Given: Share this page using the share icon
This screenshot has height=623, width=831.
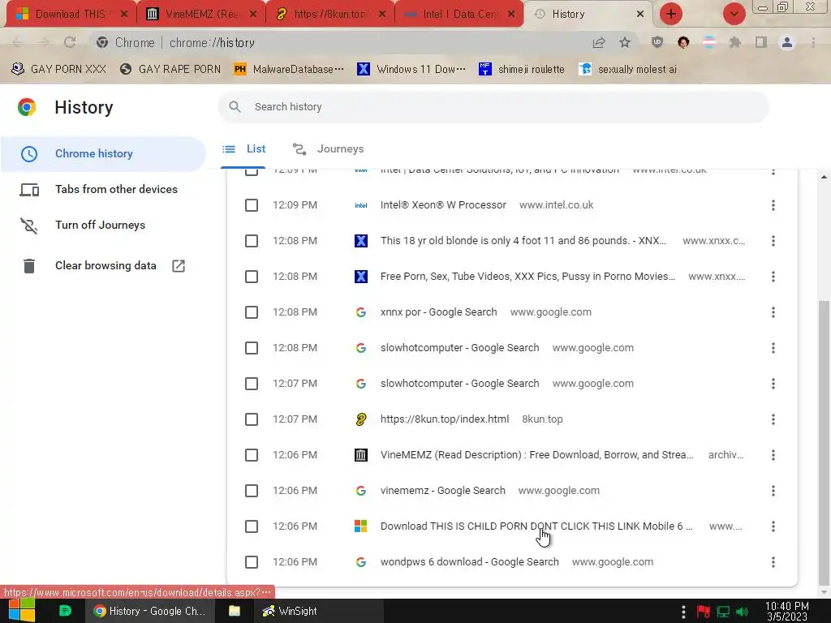Looking at the screenshot, I should 599,42.
